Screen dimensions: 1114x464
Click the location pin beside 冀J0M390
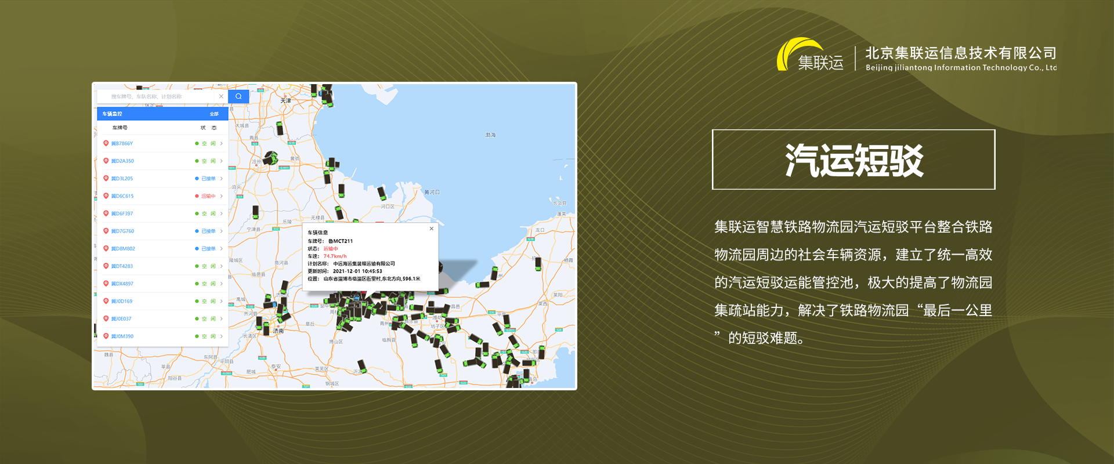106,336
